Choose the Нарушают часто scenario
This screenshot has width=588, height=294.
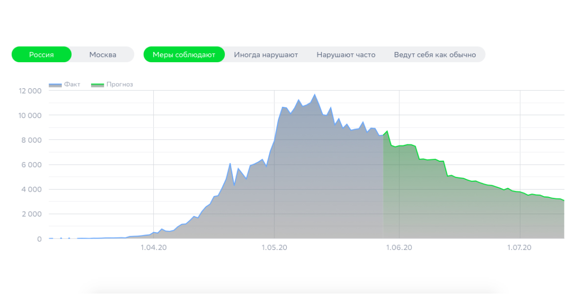click(346, 54)
